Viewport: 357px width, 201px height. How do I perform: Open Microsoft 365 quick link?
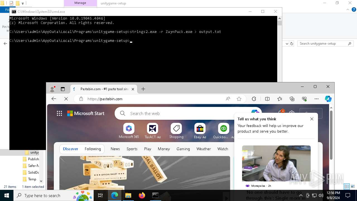[x=129, y=131]
